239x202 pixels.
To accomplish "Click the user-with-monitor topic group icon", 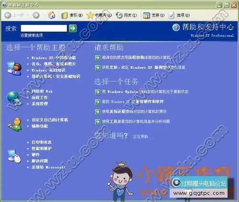I will pos(14,68).
